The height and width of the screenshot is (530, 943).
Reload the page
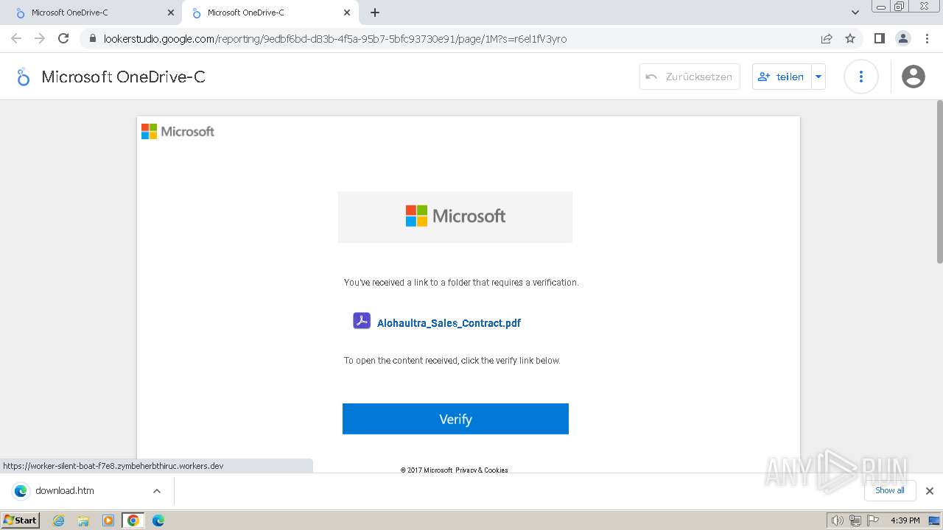click(63, 38)
